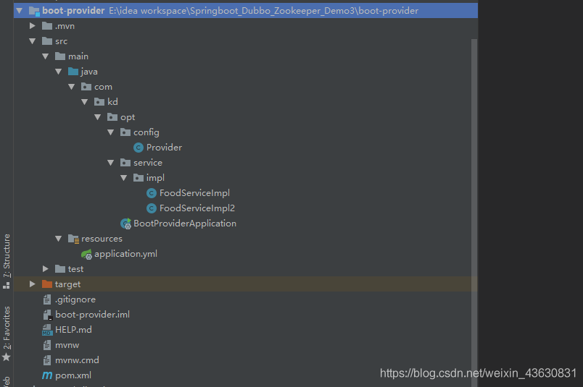Viewport: 583px width, 387px height.
Task: Collapse the src folder arrow
Action: [33, 41]
